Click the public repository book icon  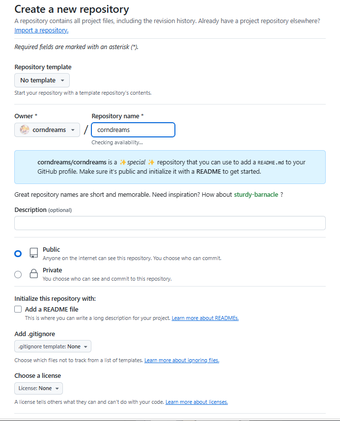[33, 253]
